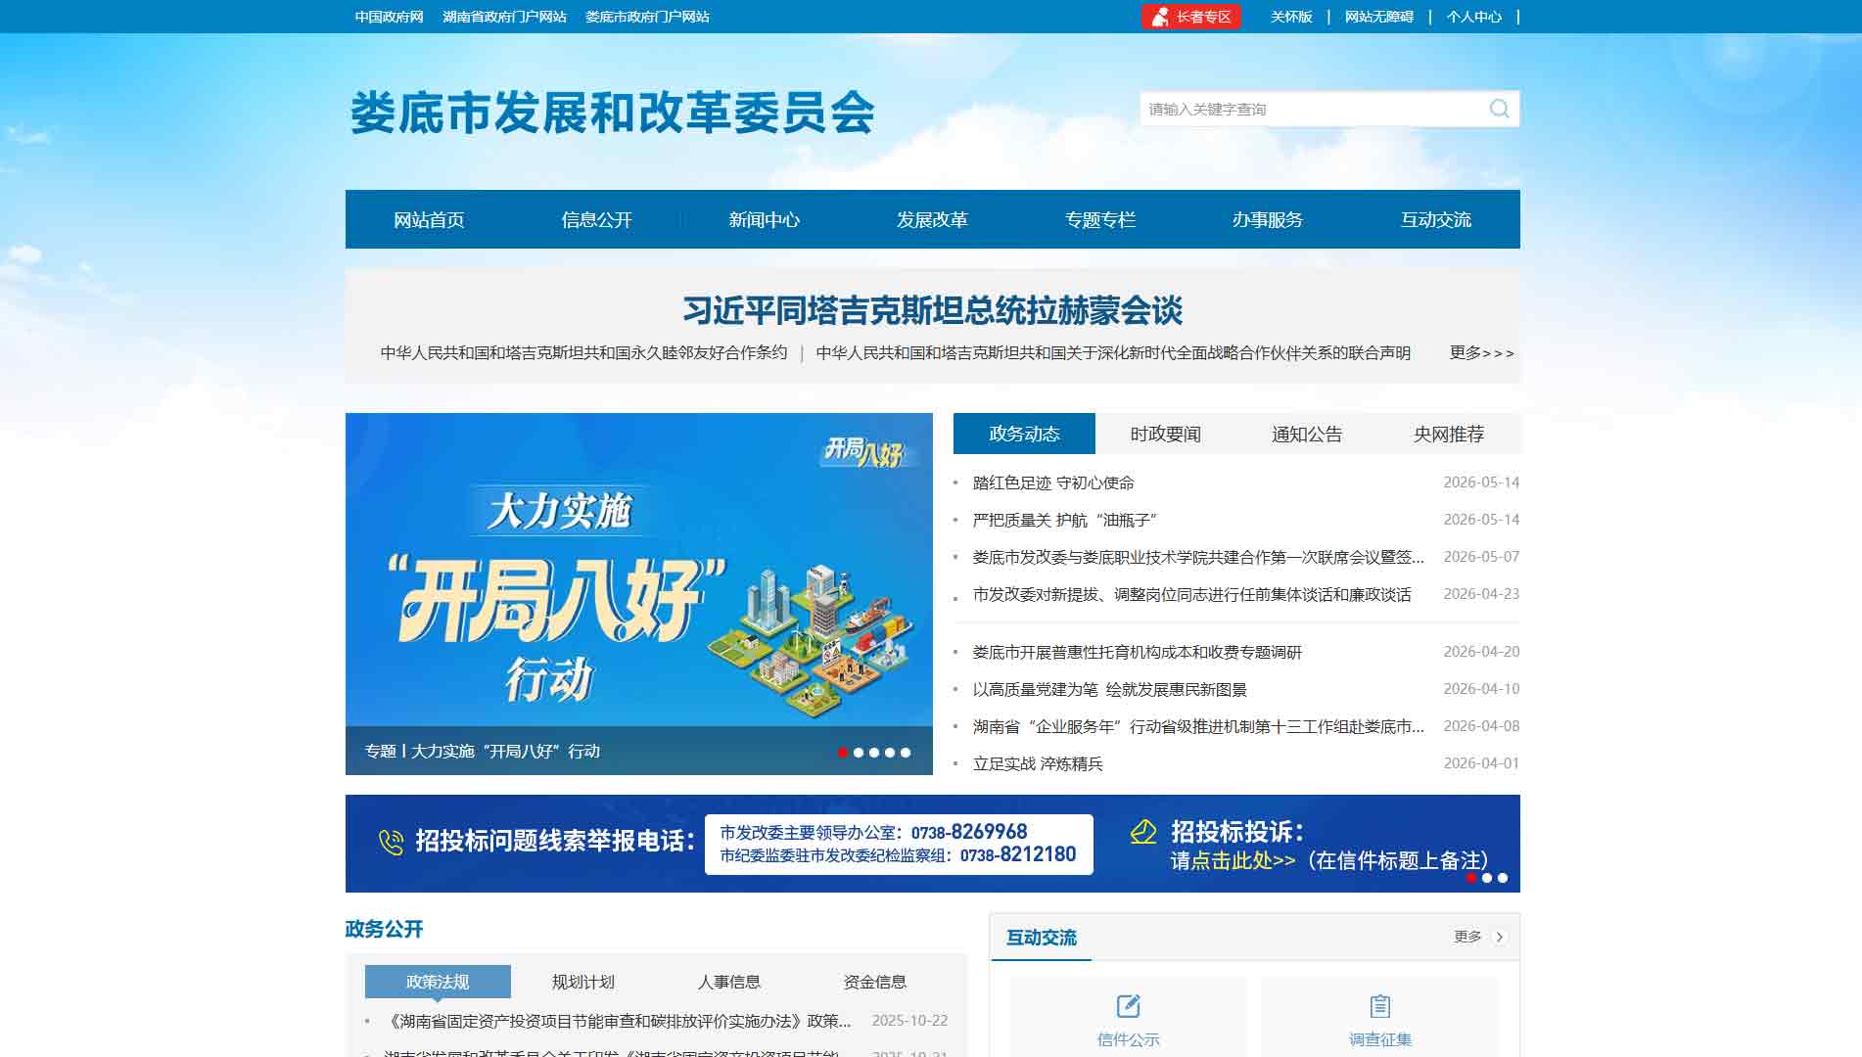Select the 资金信息 tab

pos(875,982)
